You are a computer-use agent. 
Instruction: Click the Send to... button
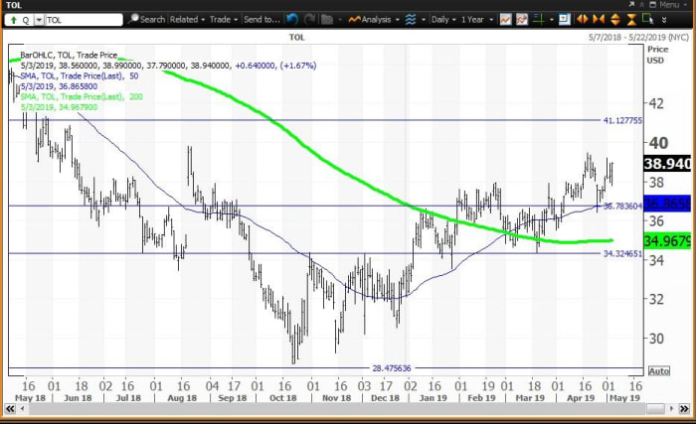click(261, 19)
